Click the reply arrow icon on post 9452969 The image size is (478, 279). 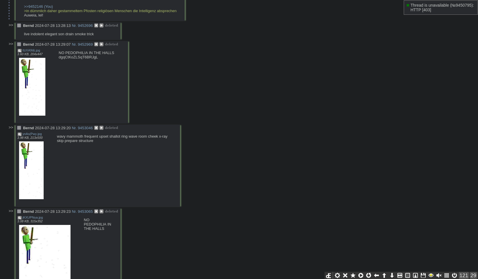tap(101, 44)
